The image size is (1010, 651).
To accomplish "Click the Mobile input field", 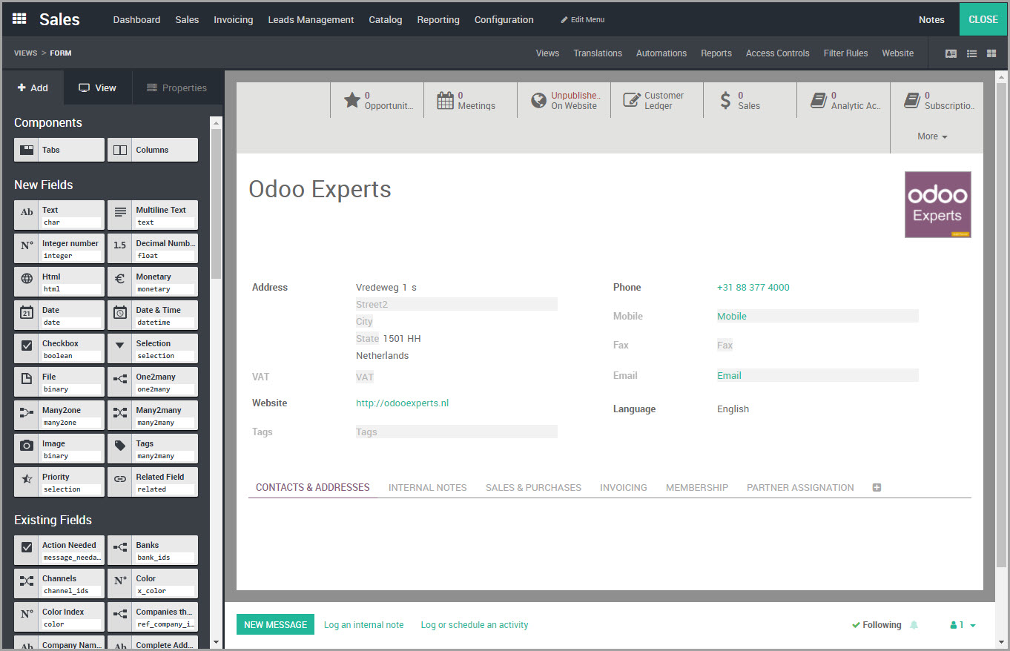I will (816, 316).
